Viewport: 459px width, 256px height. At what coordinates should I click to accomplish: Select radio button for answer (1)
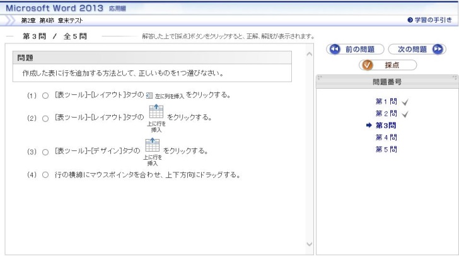pos(45,96)
